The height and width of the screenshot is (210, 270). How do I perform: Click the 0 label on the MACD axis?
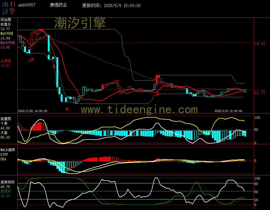pos(255,160)
